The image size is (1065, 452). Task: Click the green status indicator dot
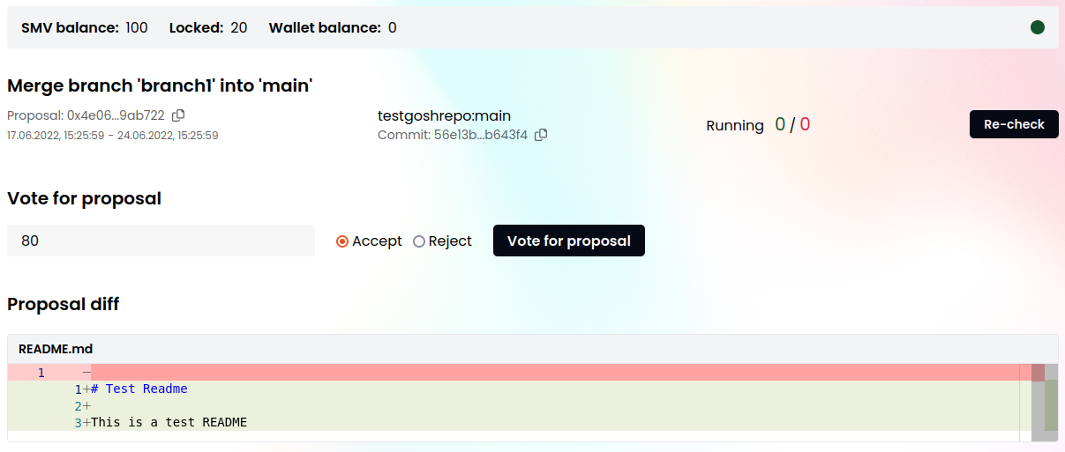click(x=1038, y=27)
